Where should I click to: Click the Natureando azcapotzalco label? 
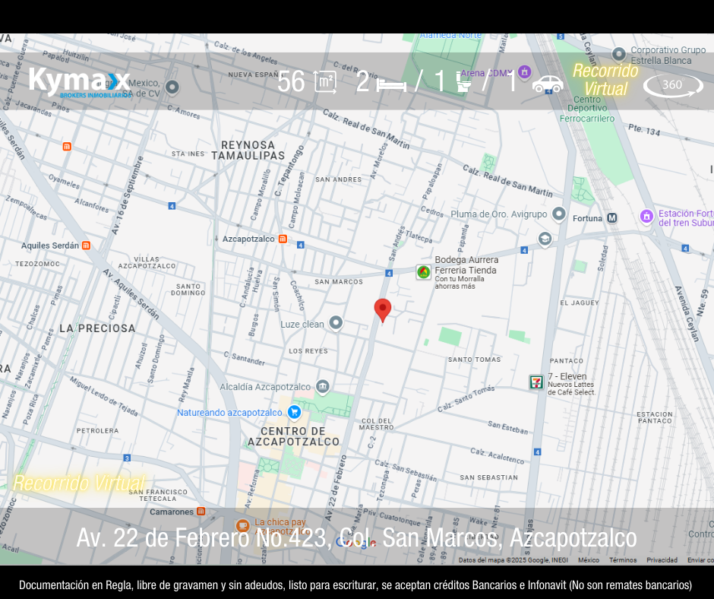click(229, 413)
